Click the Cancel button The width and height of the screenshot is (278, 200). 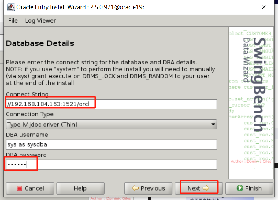[30, 188]
